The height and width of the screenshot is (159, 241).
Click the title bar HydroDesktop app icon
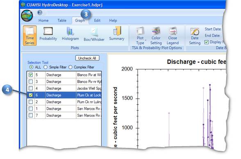coord(23,5)
